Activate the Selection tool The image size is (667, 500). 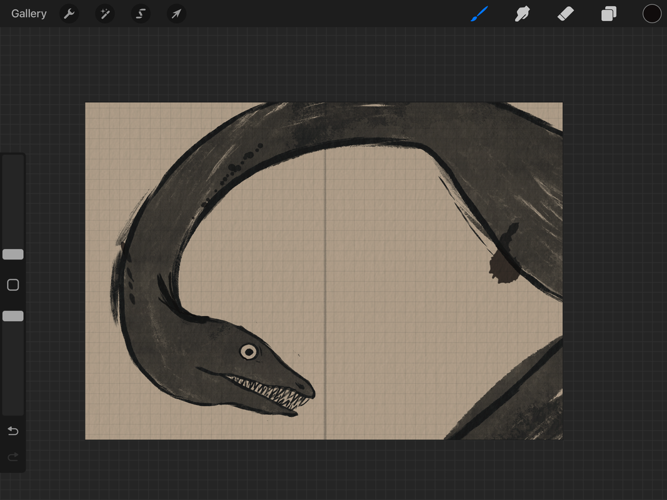(x=141, y=14)
